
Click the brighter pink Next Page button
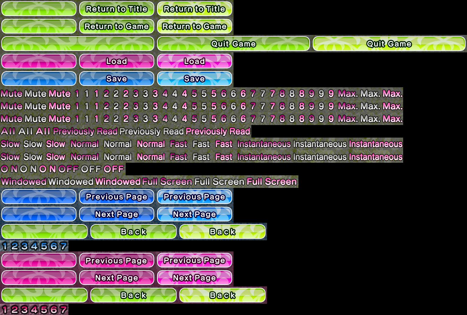(194, 278)
